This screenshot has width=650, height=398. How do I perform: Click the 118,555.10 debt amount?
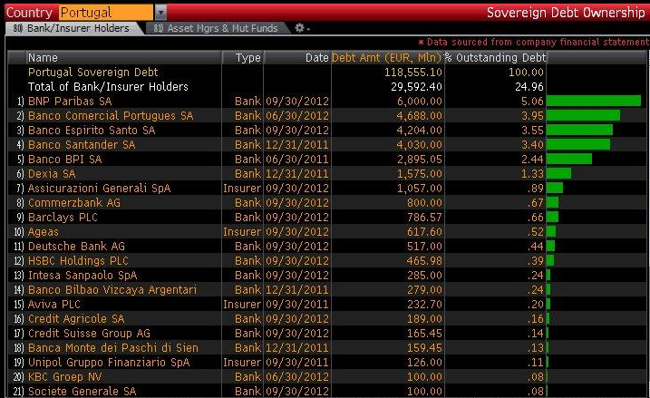[412, 73]
